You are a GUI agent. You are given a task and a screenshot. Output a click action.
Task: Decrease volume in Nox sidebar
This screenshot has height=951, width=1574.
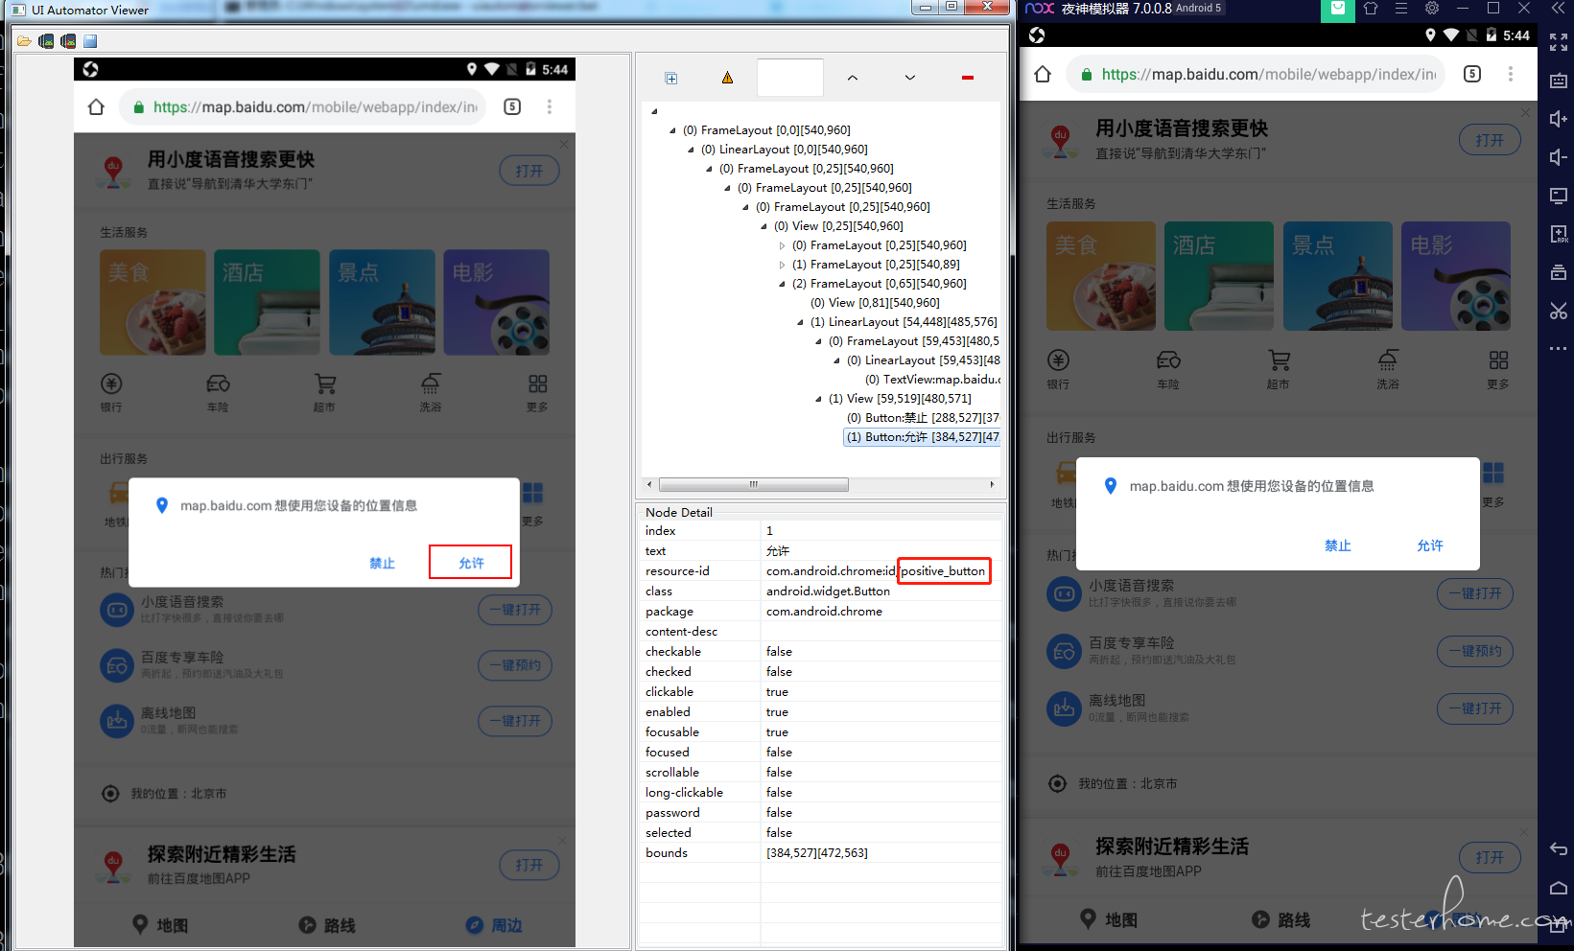click(1559, 157)
